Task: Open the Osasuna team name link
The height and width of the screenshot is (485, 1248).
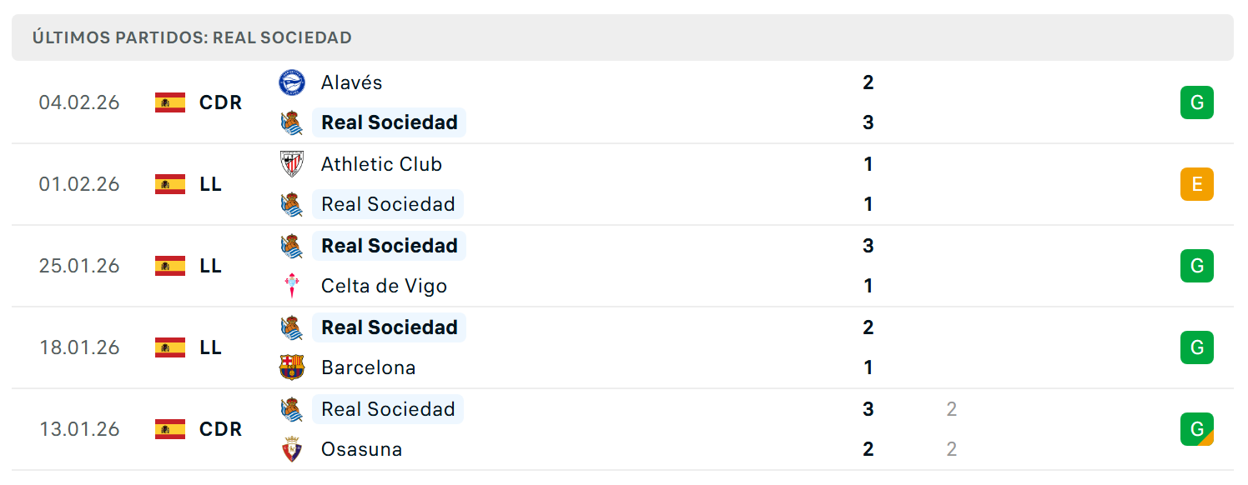Action: (361, 449)
